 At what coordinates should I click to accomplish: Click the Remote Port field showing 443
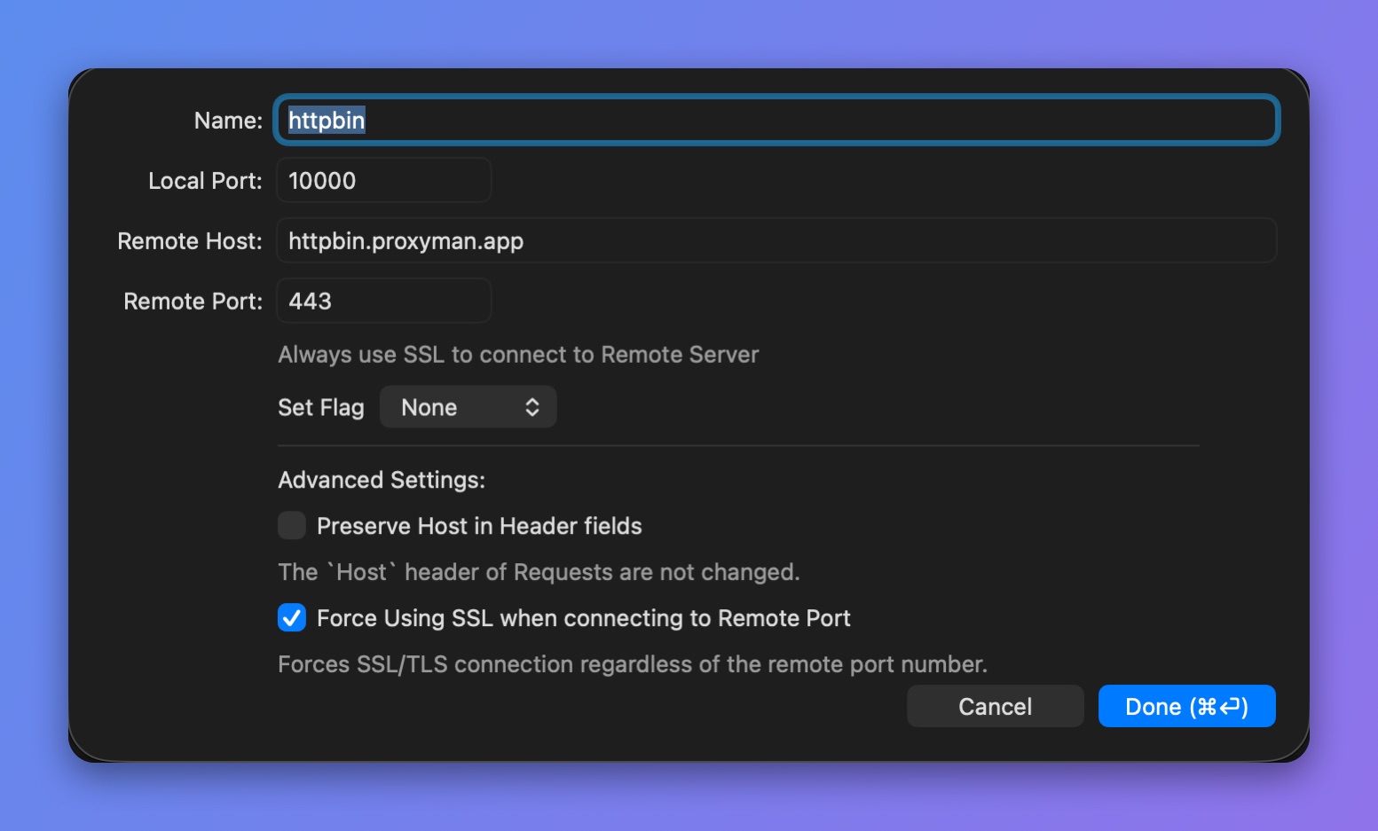coord(384,301)
